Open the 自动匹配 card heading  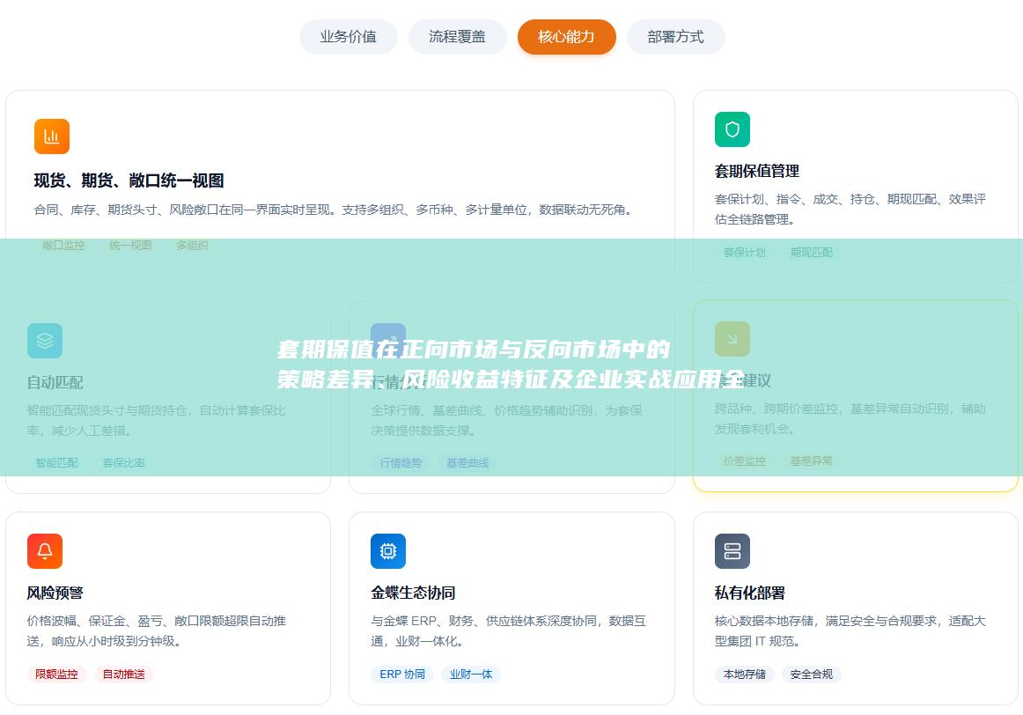coord(55,382)
